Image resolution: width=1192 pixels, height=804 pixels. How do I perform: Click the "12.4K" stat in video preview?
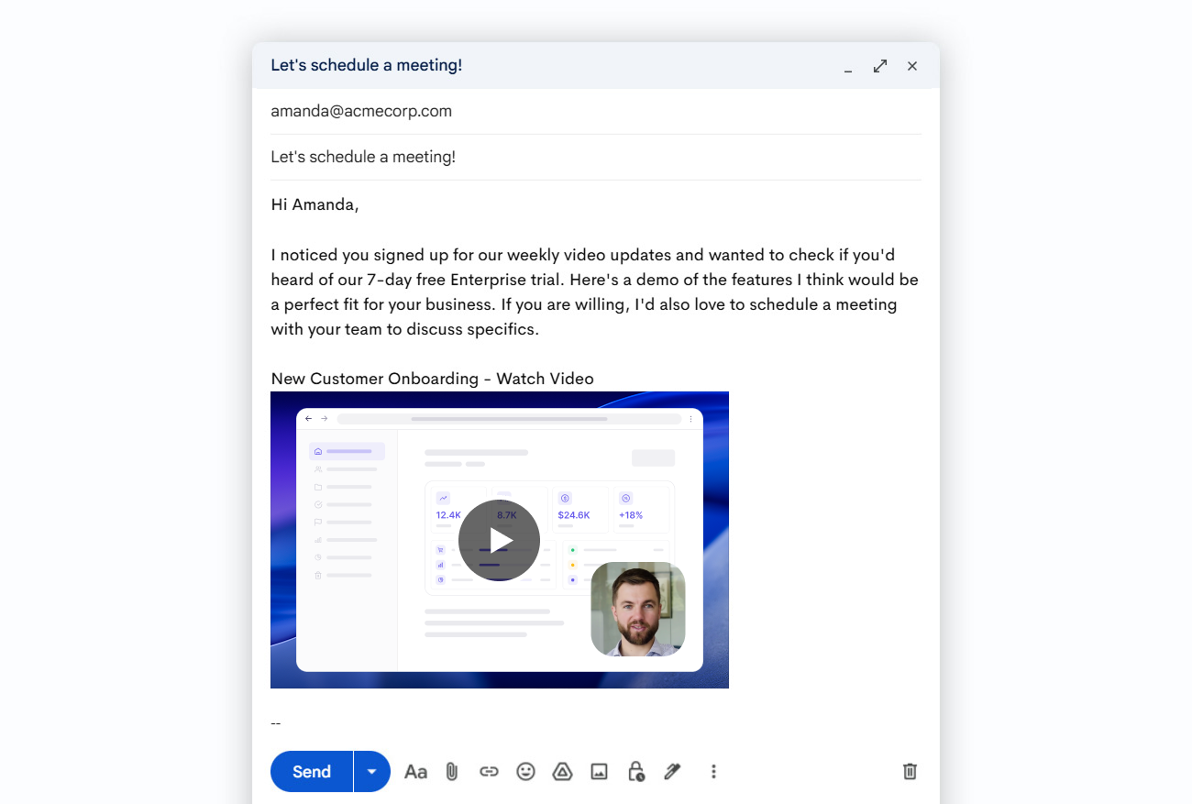[x=448, y=515]
